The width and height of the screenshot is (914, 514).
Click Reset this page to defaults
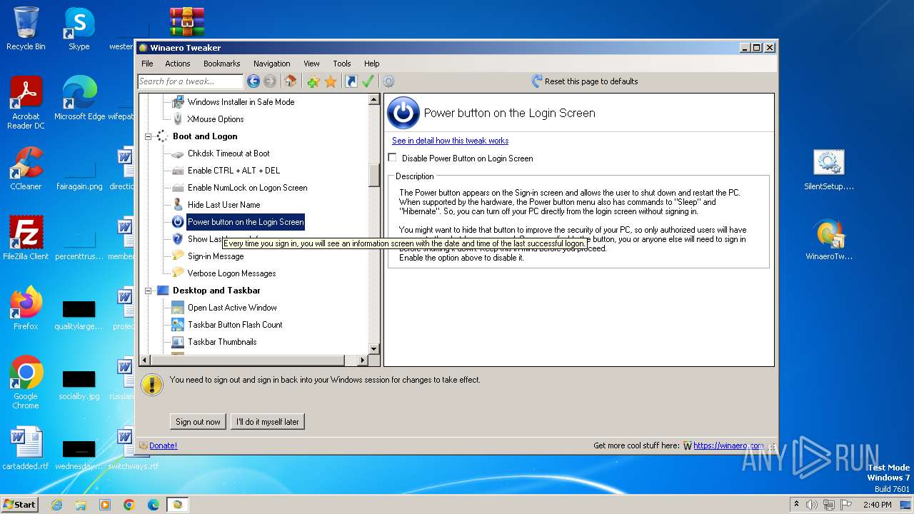591,81
